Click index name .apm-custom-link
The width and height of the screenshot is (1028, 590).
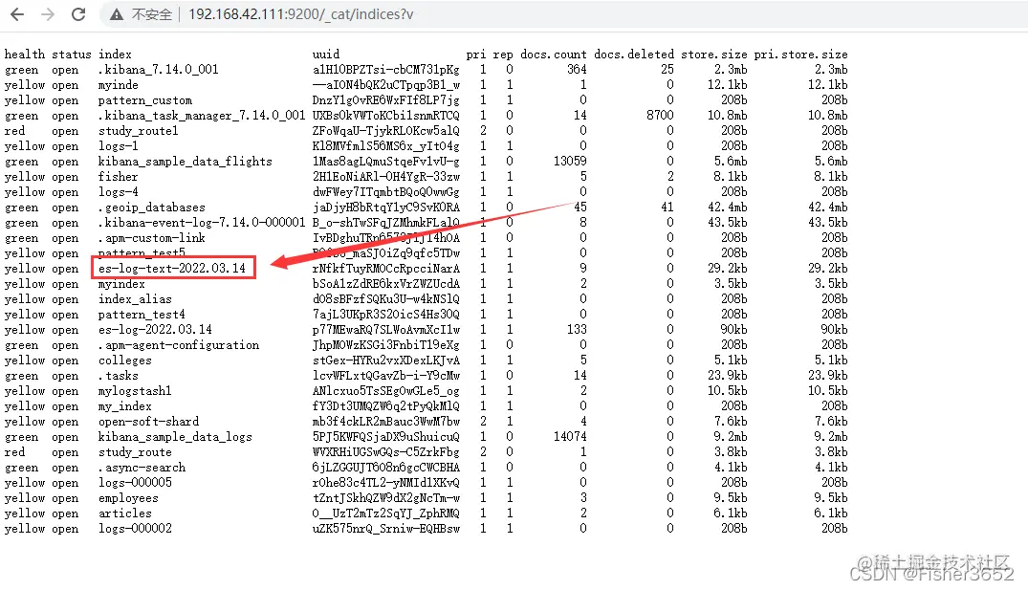point(151,238)
